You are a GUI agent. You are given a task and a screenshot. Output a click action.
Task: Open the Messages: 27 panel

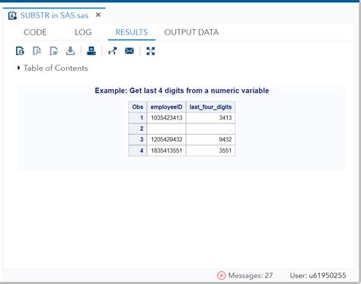pos(251,276)
